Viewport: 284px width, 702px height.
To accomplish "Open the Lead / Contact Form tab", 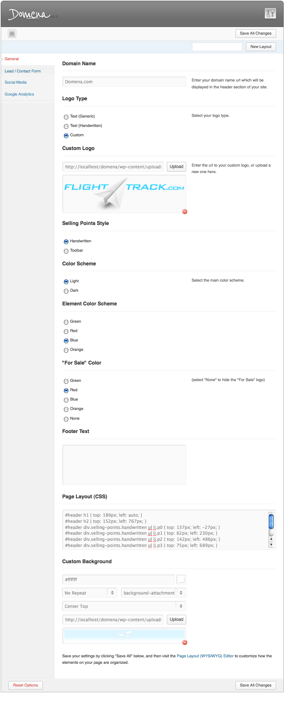I will pos(23,71).
